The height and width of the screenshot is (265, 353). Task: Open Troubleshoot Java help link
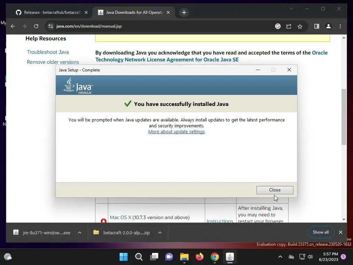coord(48,52)
